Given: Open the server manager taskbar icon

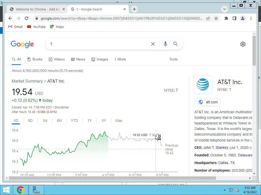Looking at the screenshot, I should pyautogui.click(x=36, y=190).
